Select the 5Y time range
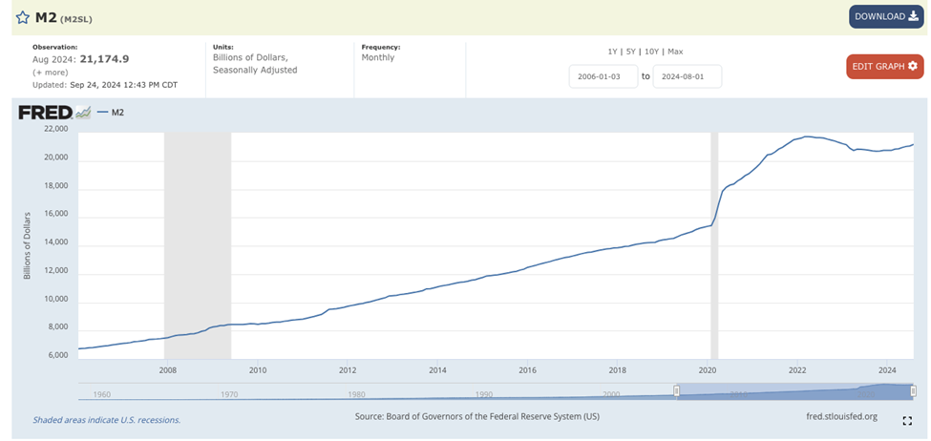 coord(630,52)
